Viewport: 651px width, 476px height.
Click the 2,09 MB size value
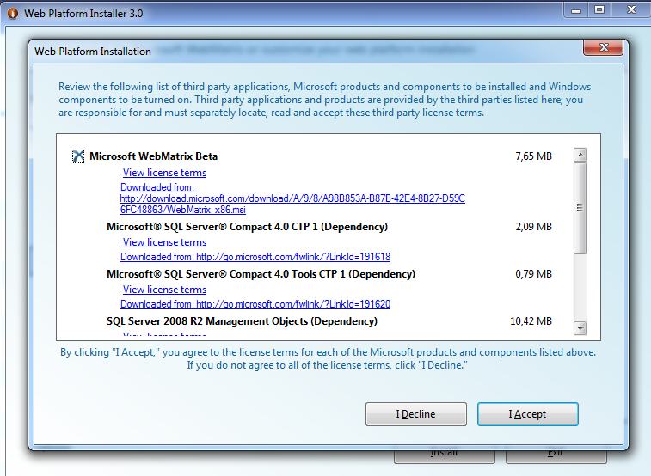coord(533,227)
